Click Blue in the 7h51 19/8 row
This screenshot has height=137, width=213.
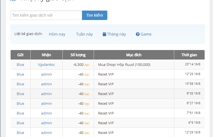(20, 113)
